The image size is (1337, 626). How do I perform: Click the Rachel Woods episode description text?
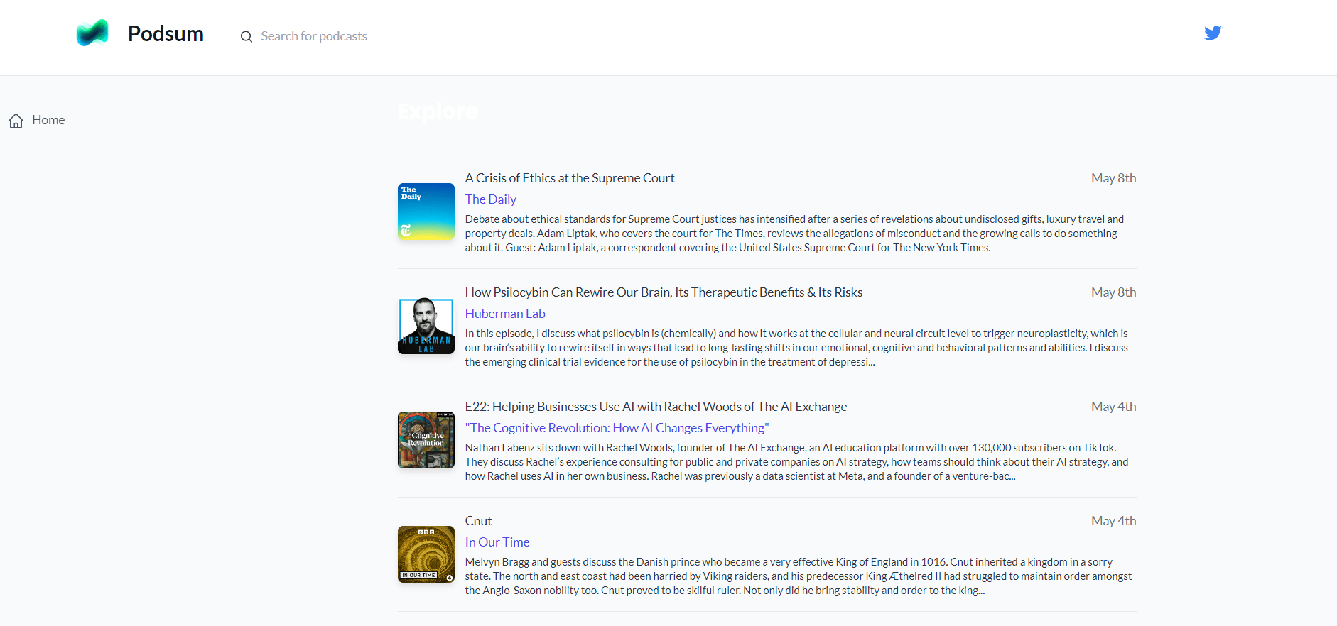pos(796,462)
